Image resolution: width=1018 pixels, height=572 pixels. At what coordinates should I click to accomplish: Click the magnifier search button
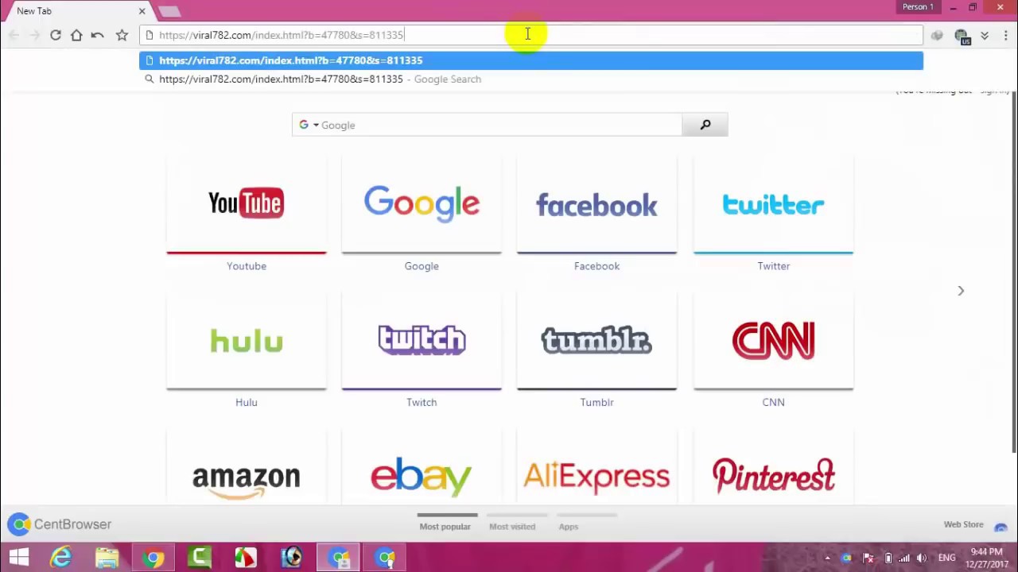pyautogui.click(x=705, y=125)
